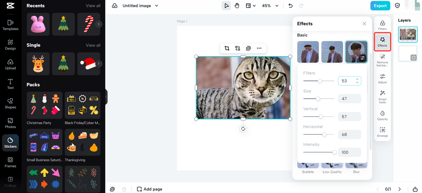Open the layers stack icon at bottom right

415,189
